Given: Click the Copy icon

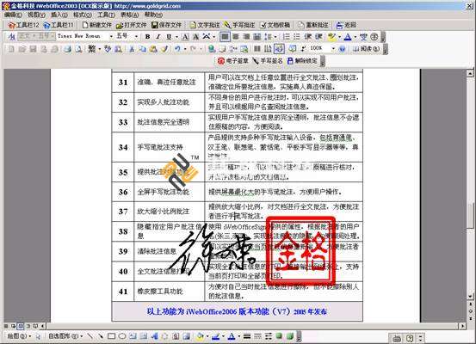Looking at the screenshot, I should (x=142, y=48).
